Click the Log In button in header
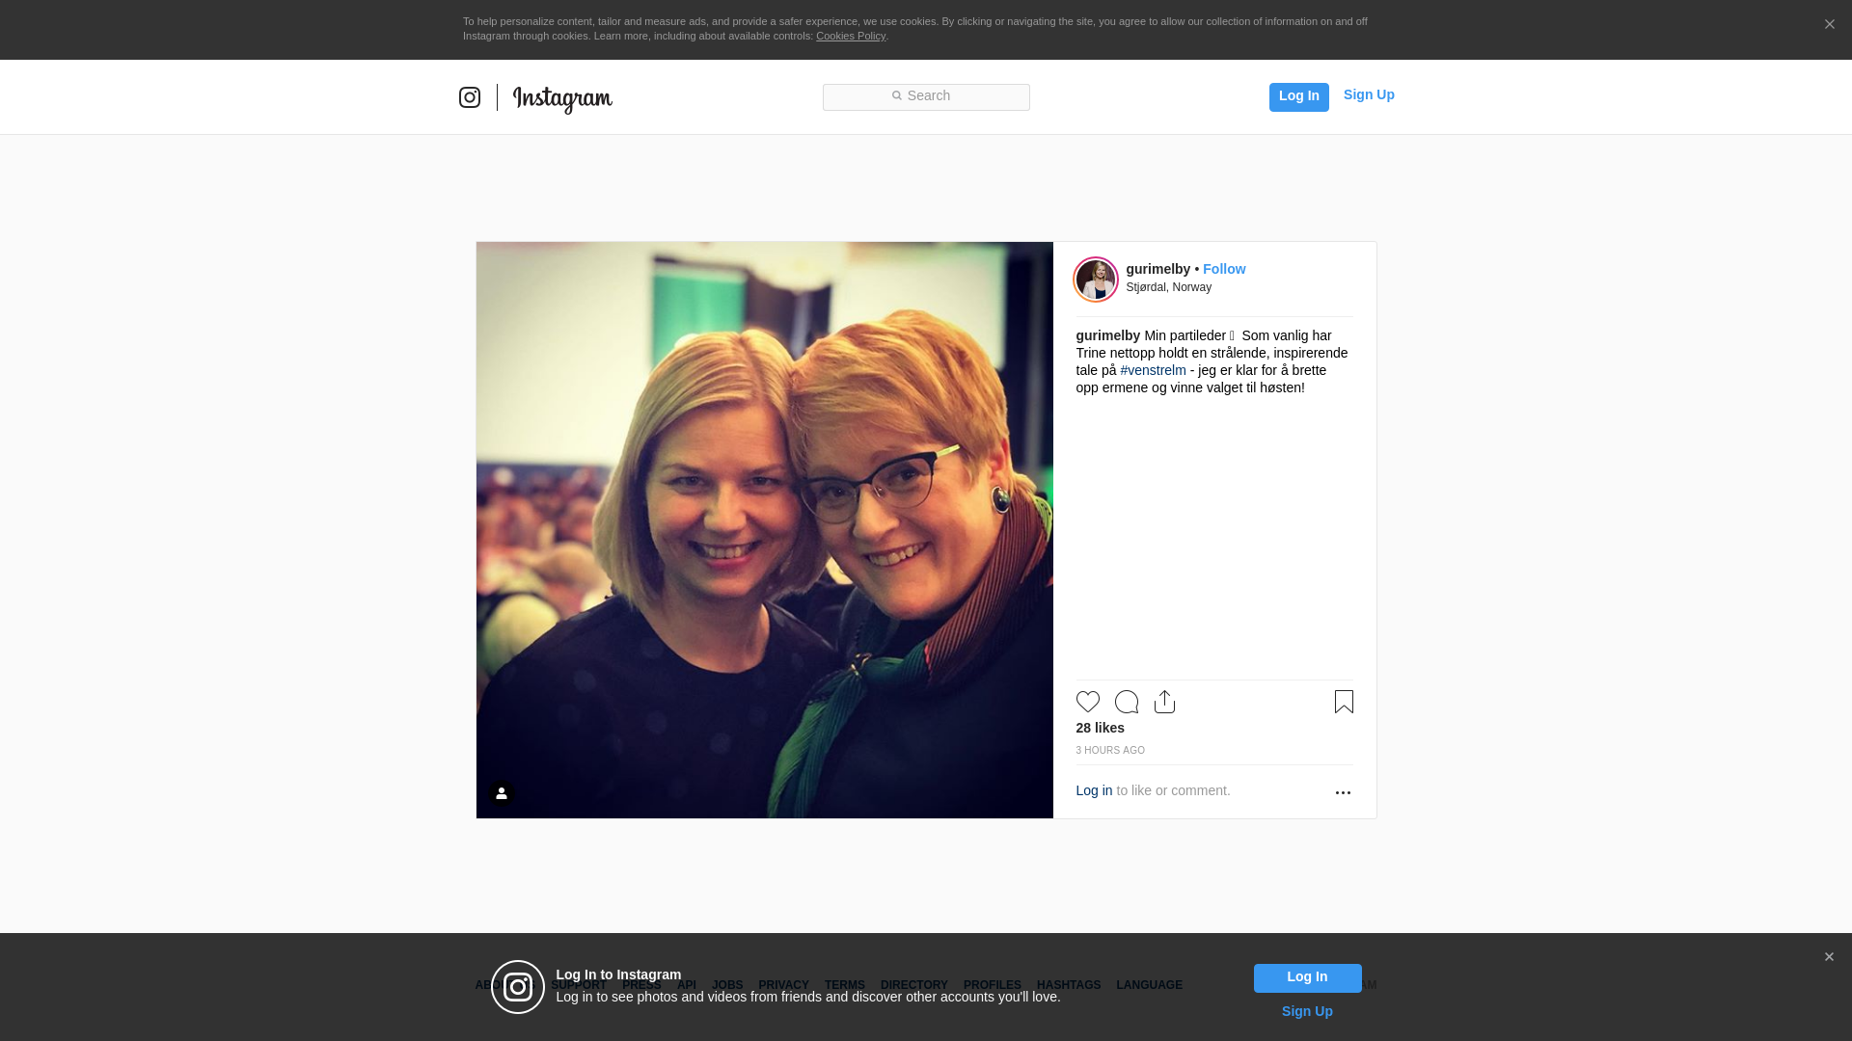This screenshot has height=1041, width=1852. coord(1299,97)
